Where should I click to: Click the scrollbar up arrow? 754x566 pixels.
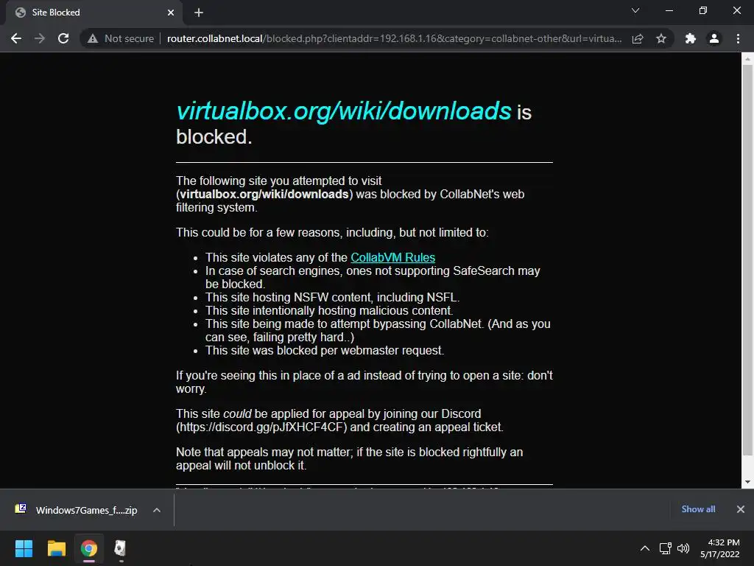point(747,59)
